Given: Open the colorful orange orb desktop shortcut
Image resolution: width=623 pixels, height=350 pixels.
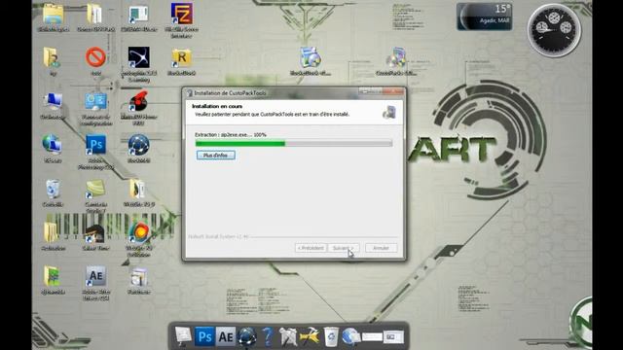Looking at the screenshot, I should click(139, 232).
